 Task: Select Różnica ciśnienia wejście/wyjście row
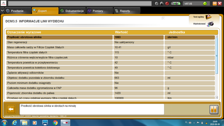111,57
